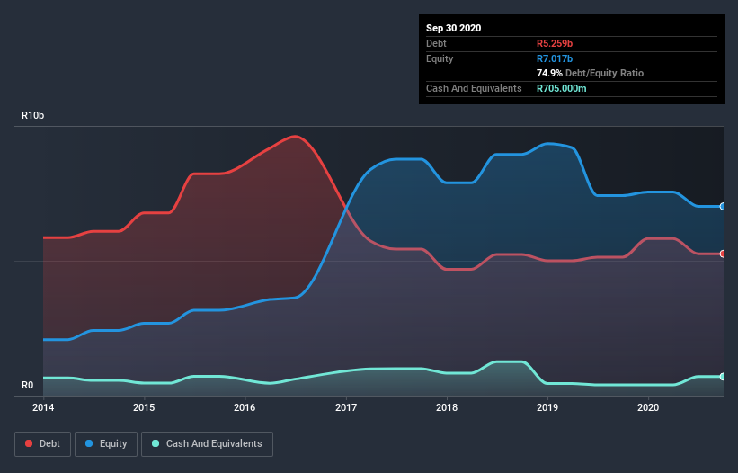Click the 74.9% Debt/Equity Ratio text
738x473 pixels.
pyautogui.click(x=590, y=73)
